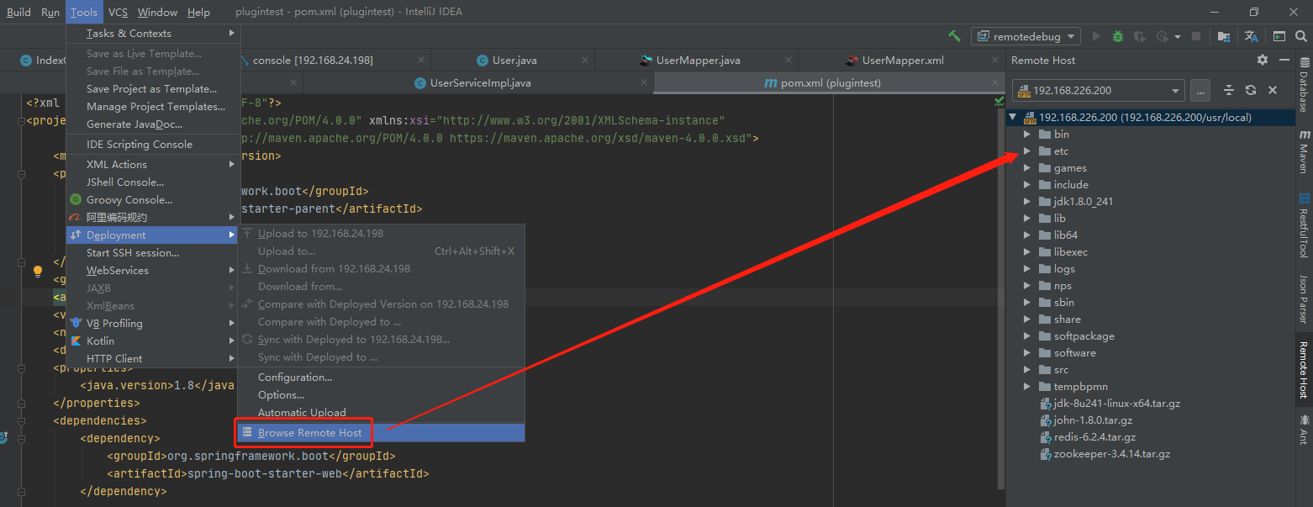Screen dimensions: 1313x507
Task: Open the RestfulTool side panel
Action: pyautogui.click(x=1304, y=225)
